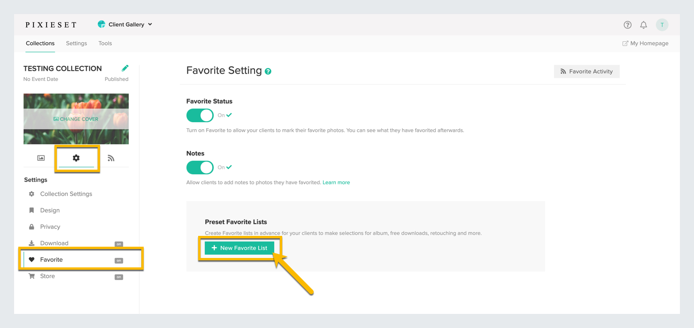Image resolution: width=694 pixels, height=328 pixels.
Task: Show help for Favorite Setting green question icon
Action: 268,71
